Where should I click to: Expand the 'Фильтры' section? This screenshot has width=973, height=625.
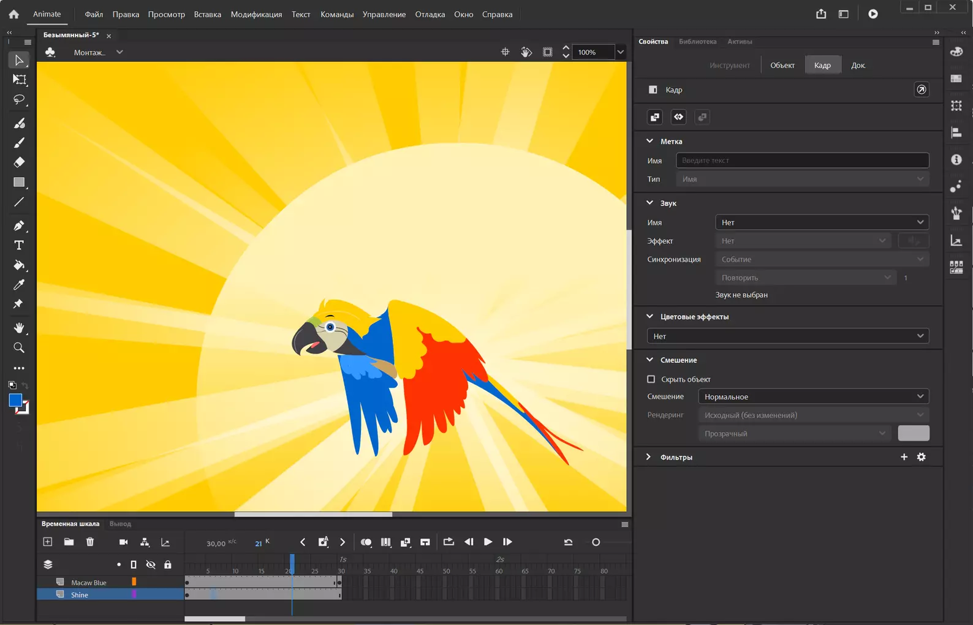(x=648, y=457)
